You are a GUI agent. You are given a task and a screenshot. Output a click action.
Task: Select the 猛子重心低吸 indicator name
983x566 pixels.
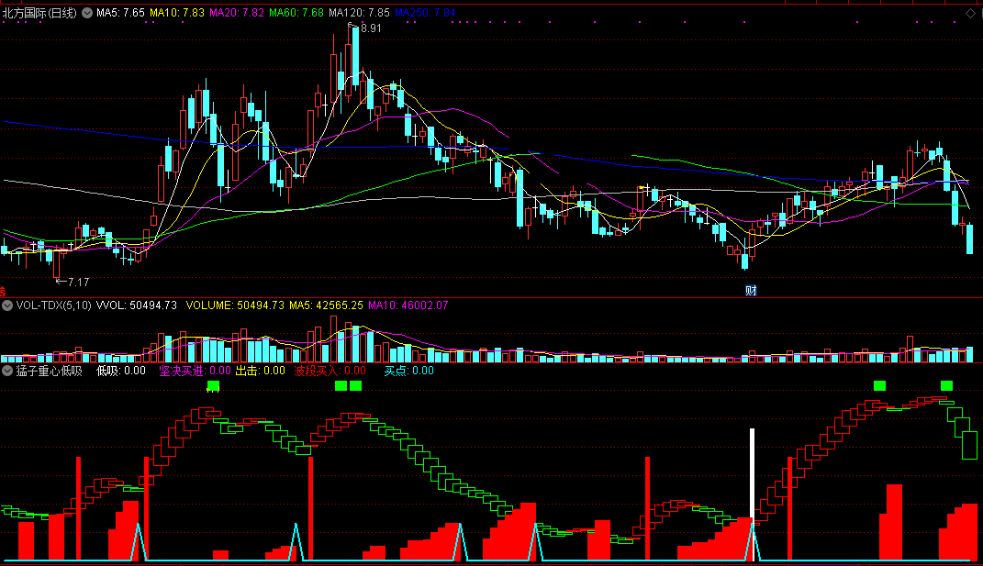click(x=50, y=372)
